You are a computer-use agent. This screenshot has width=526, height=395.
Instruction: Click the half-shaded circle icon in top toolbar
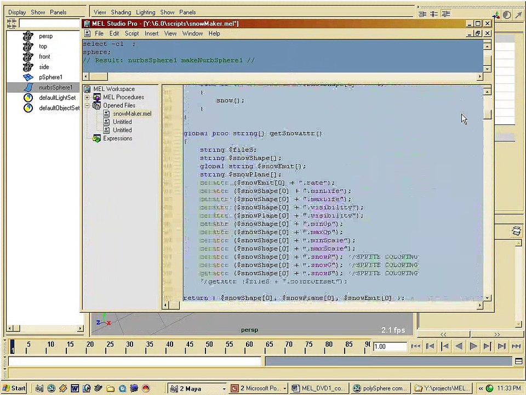[x=507, y=15]
